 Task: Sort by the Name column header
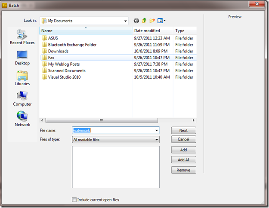pos(86,31)
